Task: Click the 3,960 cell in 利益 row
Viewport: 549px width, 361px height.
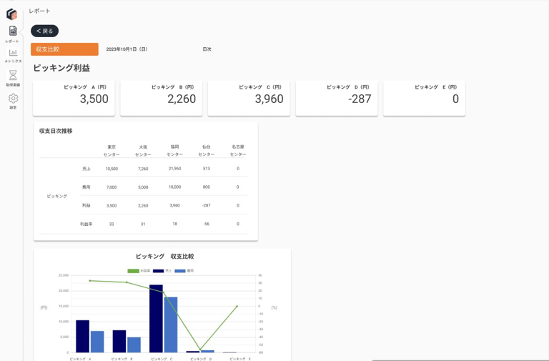Action: 174,206
